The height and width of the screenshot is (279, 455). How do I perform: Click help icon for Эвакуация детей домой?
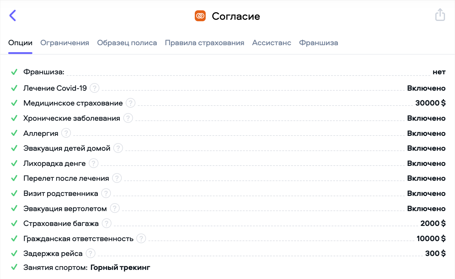coord(118,148)
